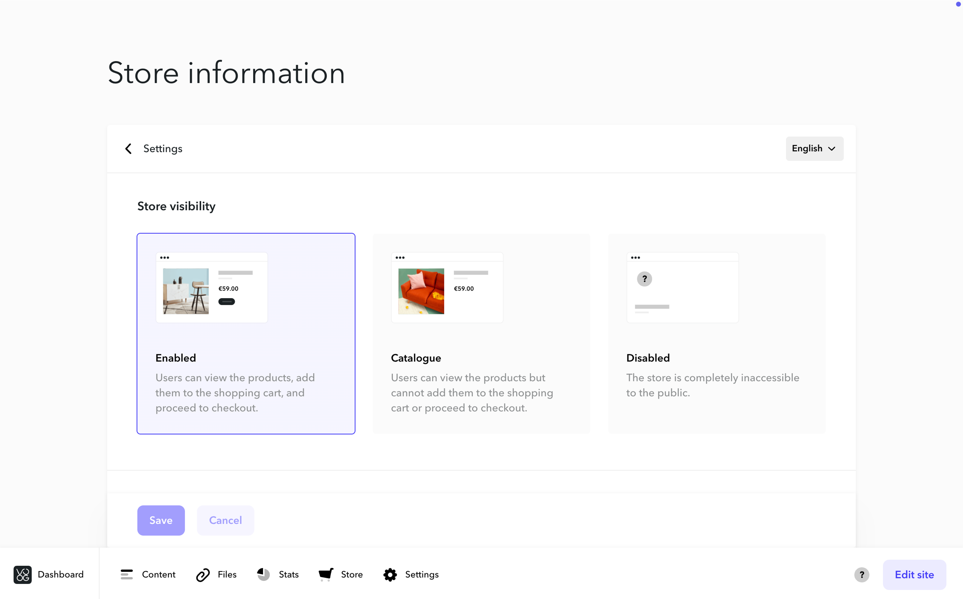Choose the Catalogue visibility option

pos(481,334)
